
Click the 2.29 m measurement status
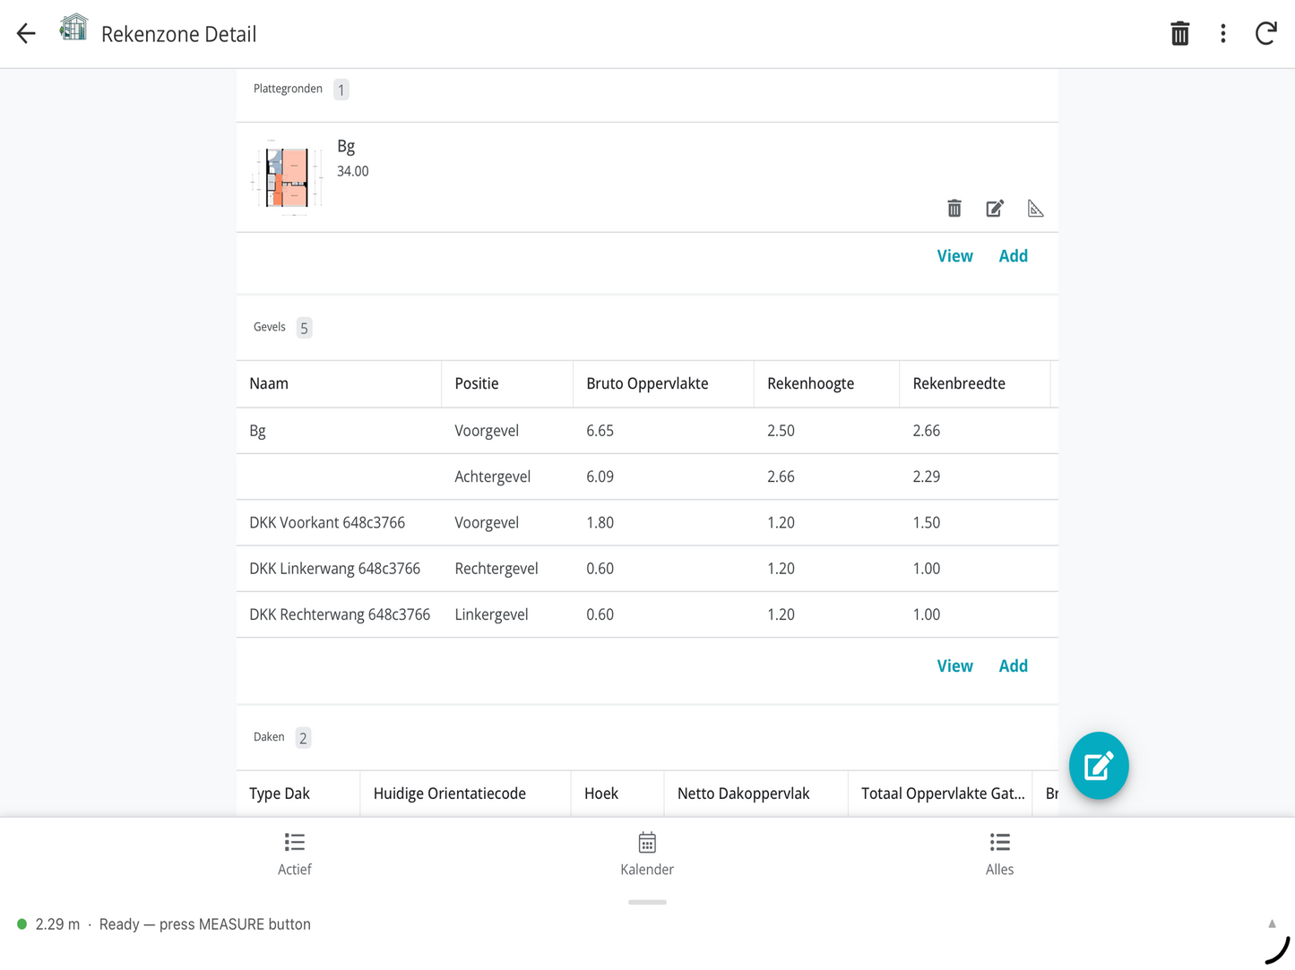(57, 924)
